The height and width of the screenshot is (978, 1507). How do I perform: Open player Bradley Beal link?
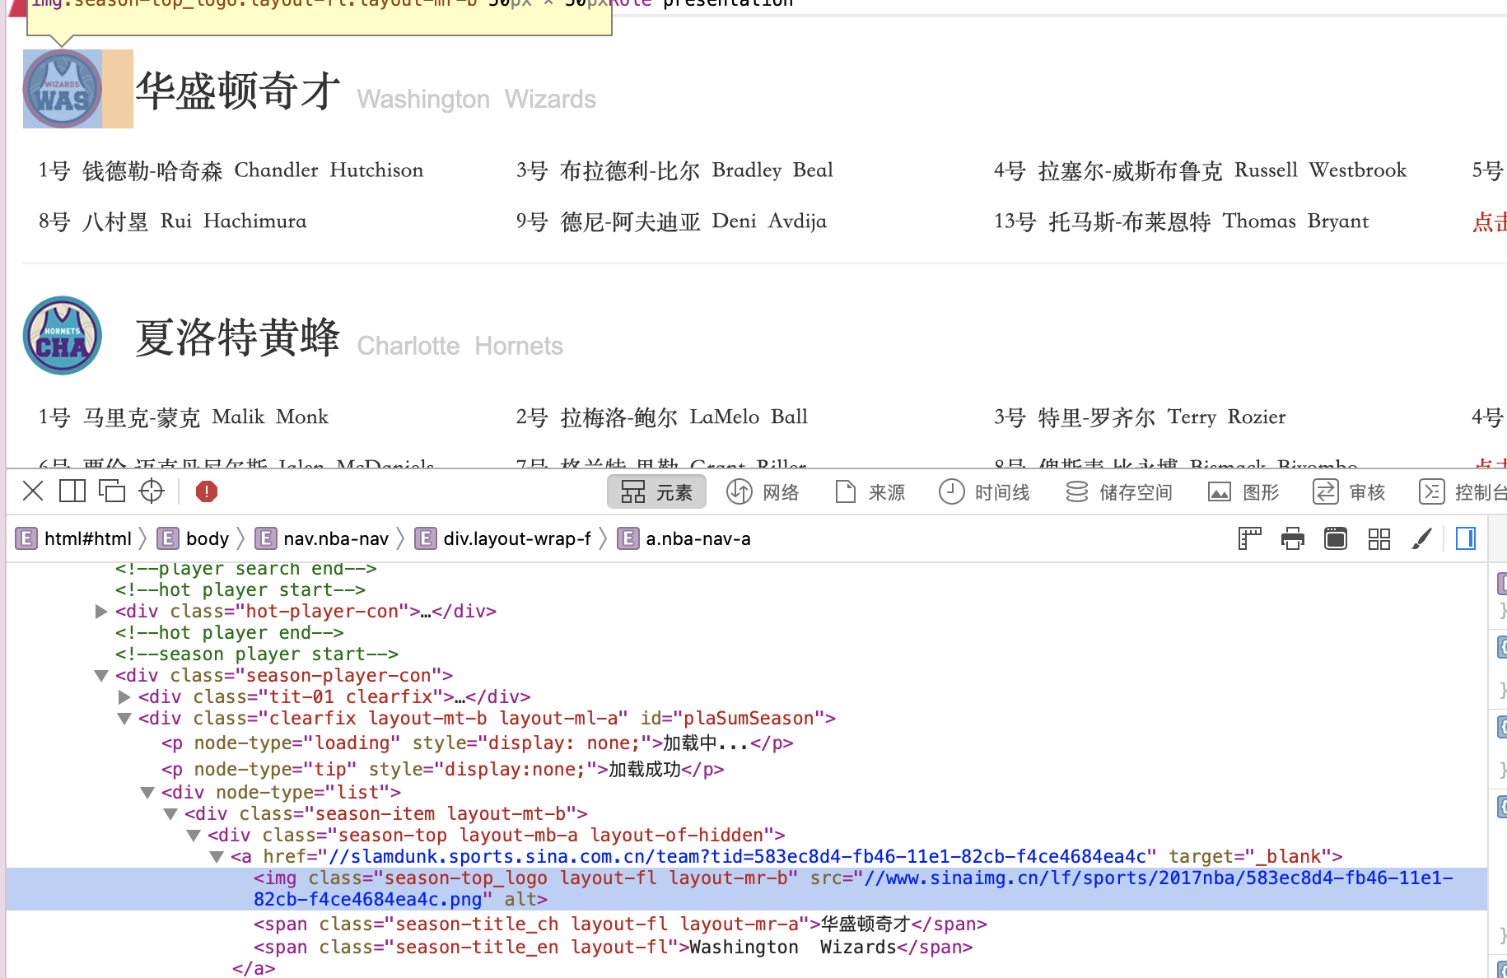674,170
